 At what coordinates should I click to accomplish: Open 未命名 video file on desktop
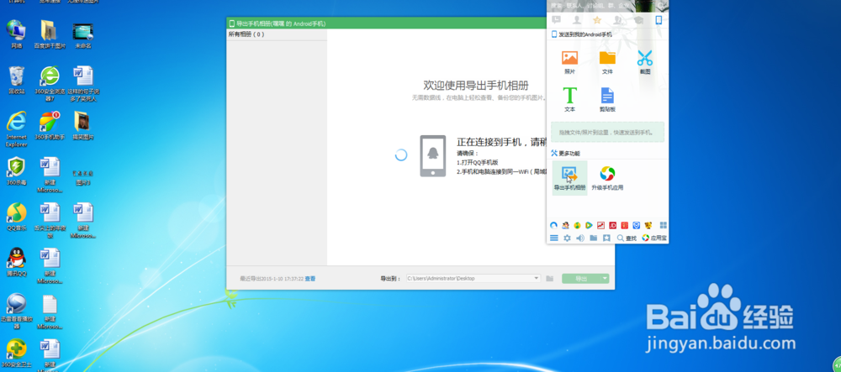tap(83, 34)
